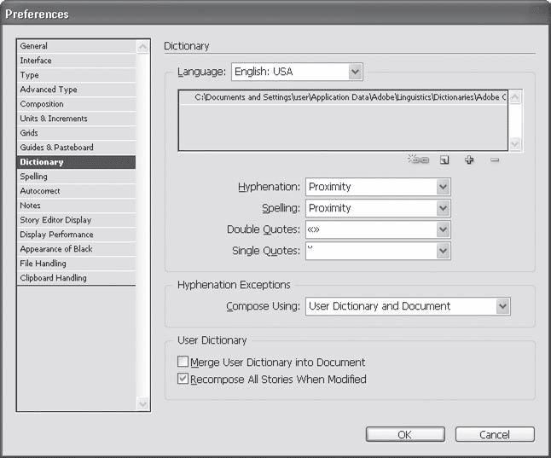
Task: Open the Units & Increments category
Action: click(x=54, y=119)
